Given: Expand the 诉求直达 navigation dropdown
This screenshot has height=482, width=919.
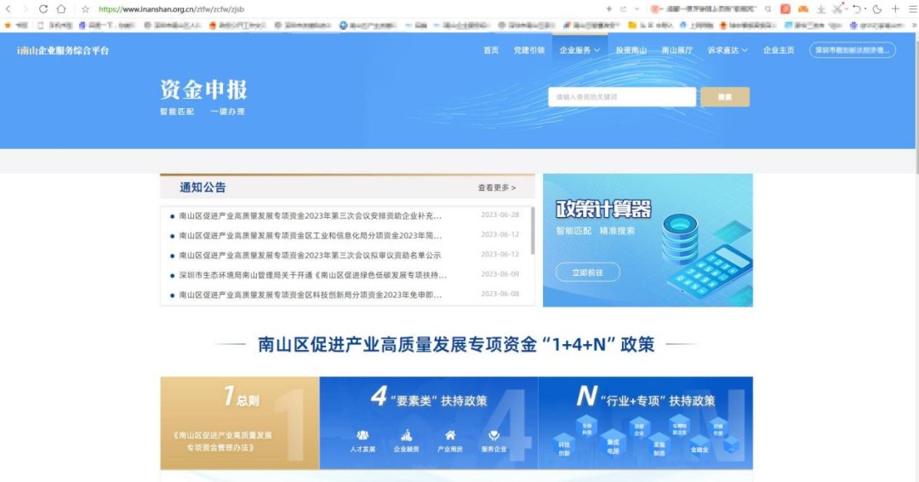Looking at the screenshot, I should [728, 50].
